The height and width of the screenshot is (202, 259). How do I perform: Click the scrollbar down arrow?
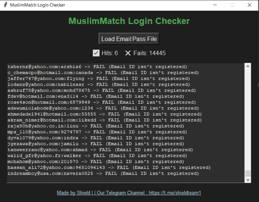247,180
